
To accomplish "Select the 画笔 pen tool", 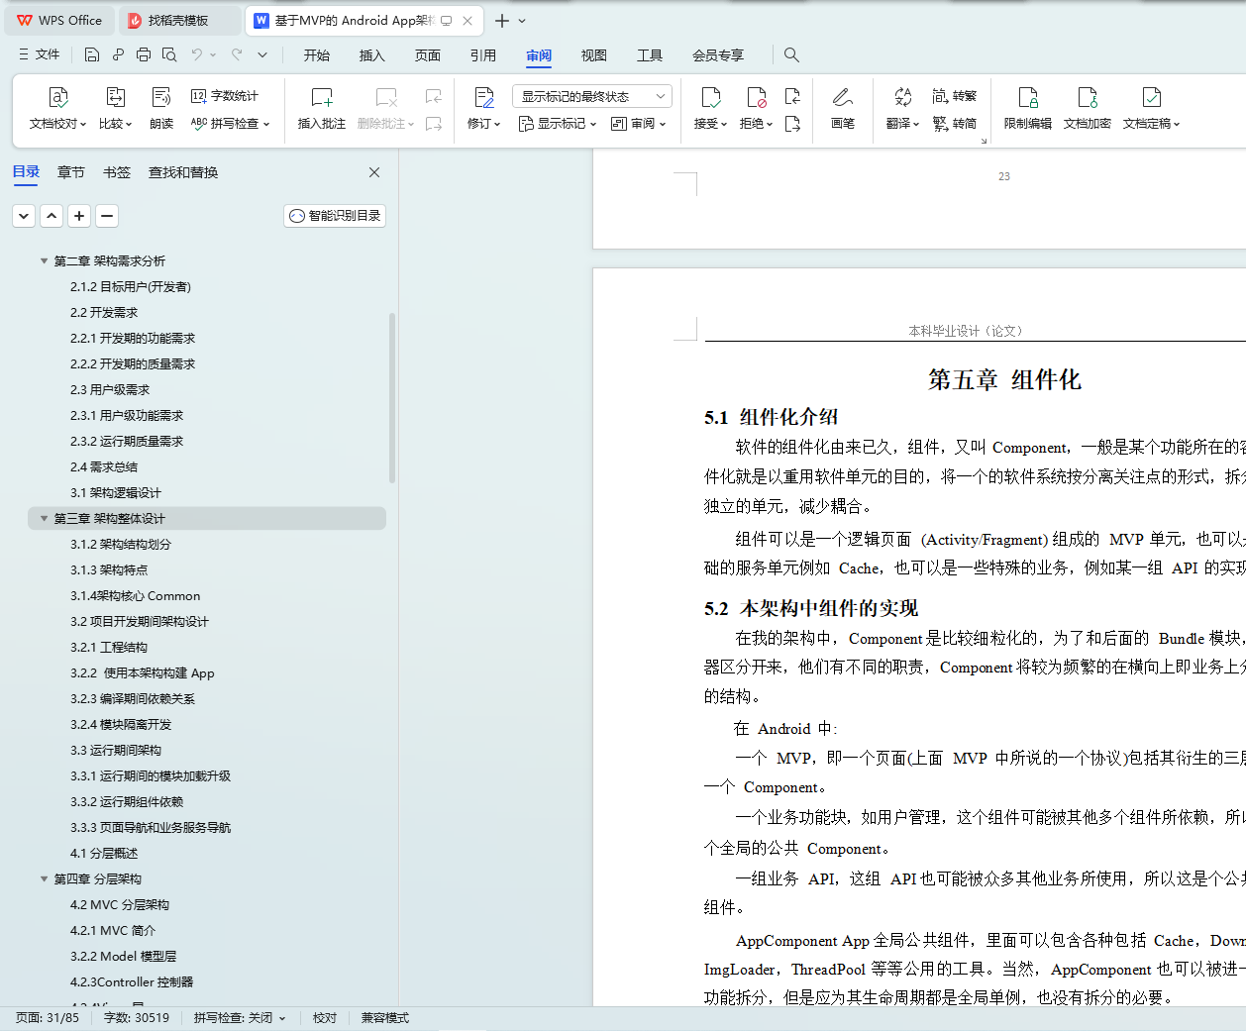I will click(x=843, y=107).
